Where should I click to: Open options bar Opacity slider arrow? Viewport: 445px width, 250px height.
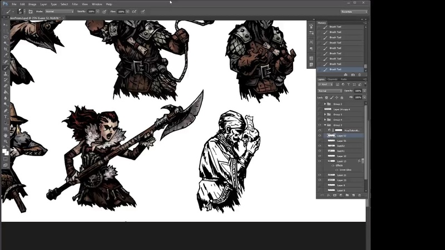tap(98, 12)
